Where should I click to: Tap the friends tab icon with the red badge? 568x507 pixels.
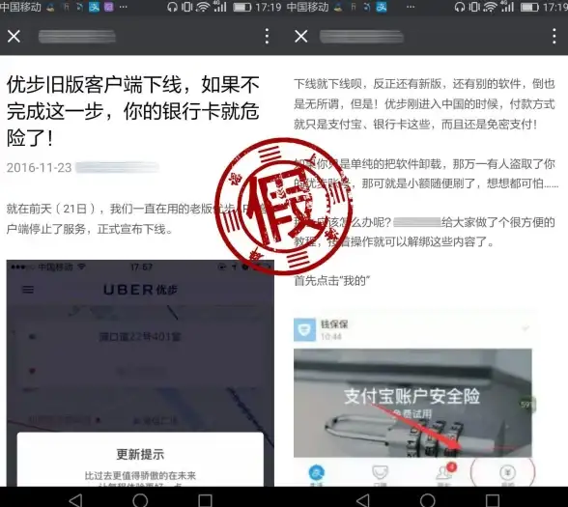tap(444, 472)
